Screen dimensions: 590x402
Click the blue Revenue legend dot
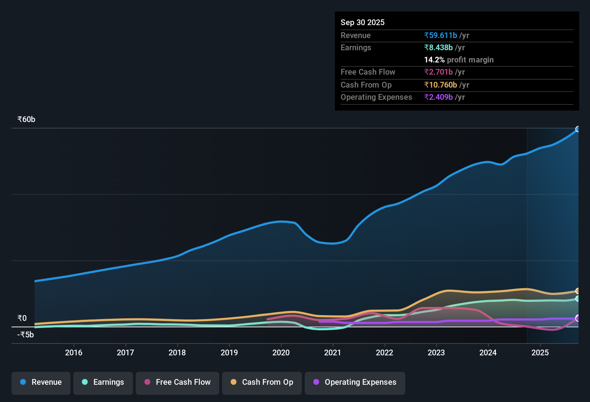tap(23, 382)
